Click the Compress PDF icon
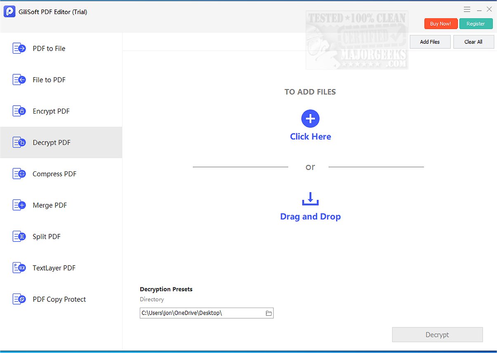Viewport: 497px width, 353px height. click(19, 174)
